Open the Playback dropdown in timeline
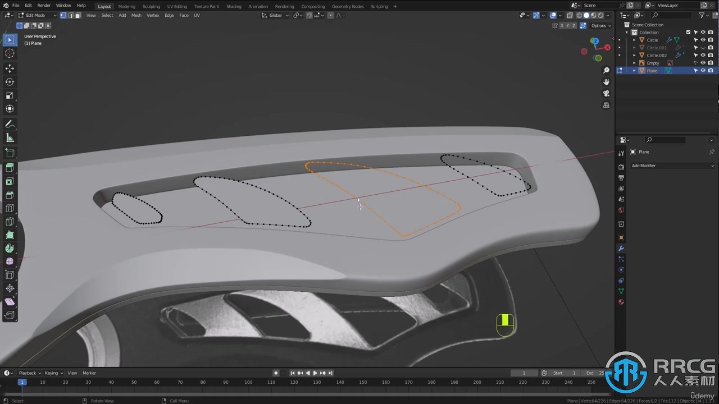This screenshot has width=719, height=404. tap(30, 373)
